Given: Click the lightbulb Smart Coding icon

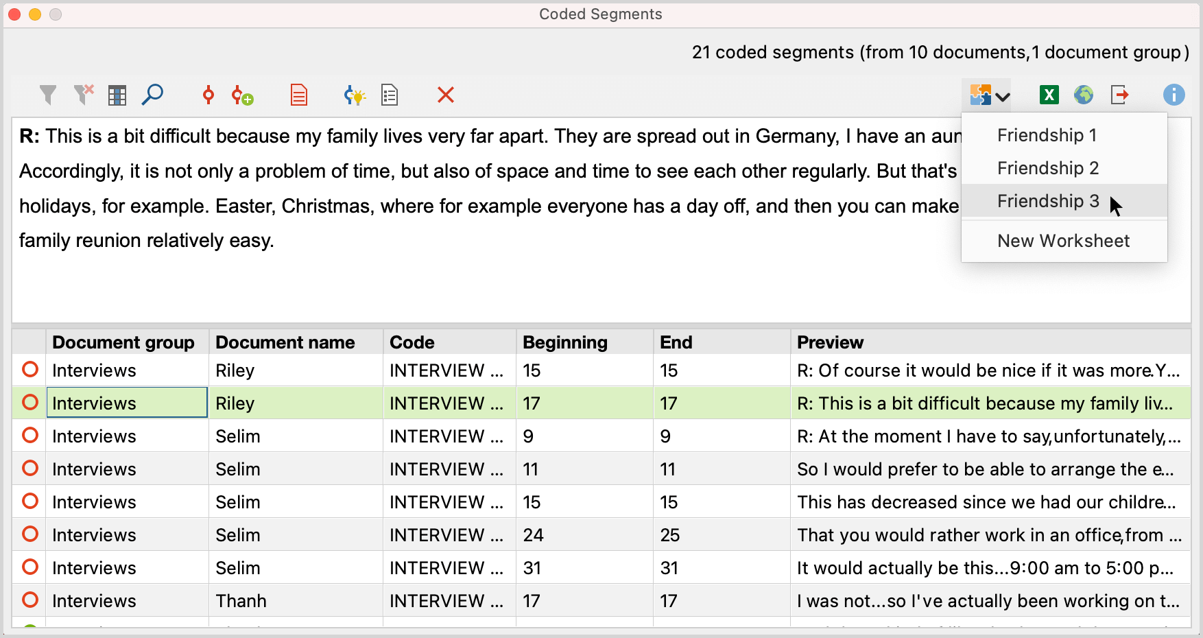Looking at the screenshot, I should tap(354, 95).
